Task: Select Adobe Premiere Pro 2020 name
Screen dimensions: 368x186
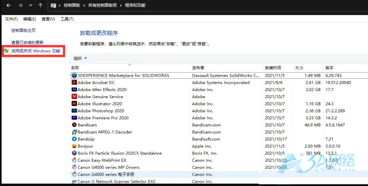Action: coord(103,118)
